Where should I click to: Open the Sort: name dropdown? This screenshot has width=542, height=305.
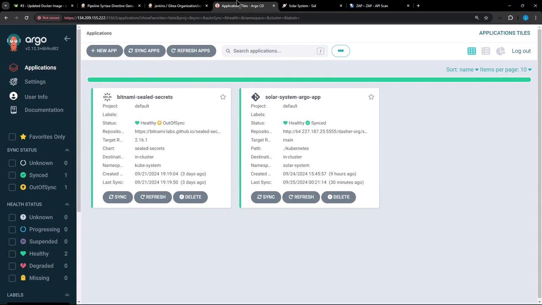pos(462,69)
